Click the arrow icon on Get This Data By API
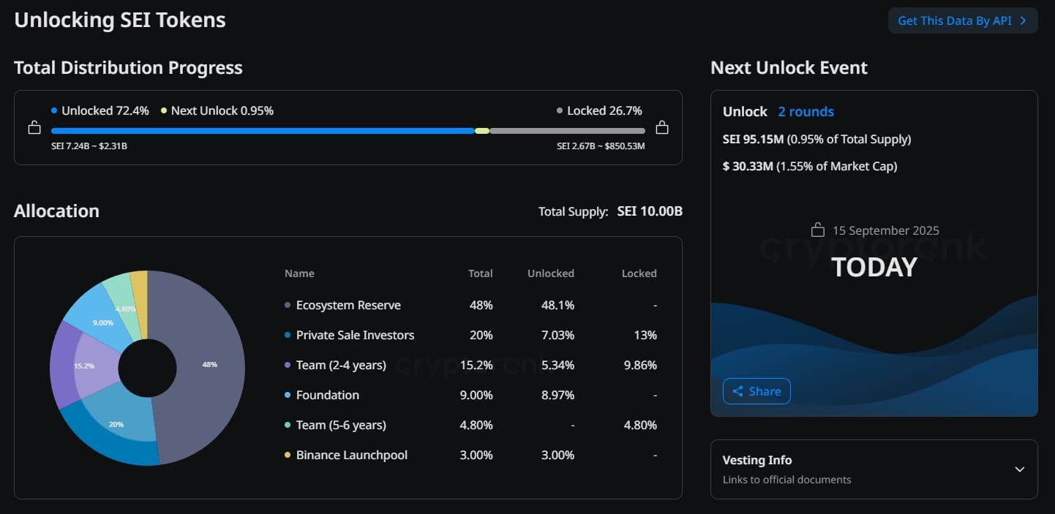Viewport: 1055px width, 514px height. (x=1023, y=20)
